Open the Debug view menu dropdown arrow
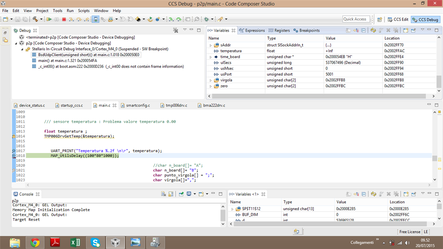The width and height of the screenshot is (443, 249). 185,30
